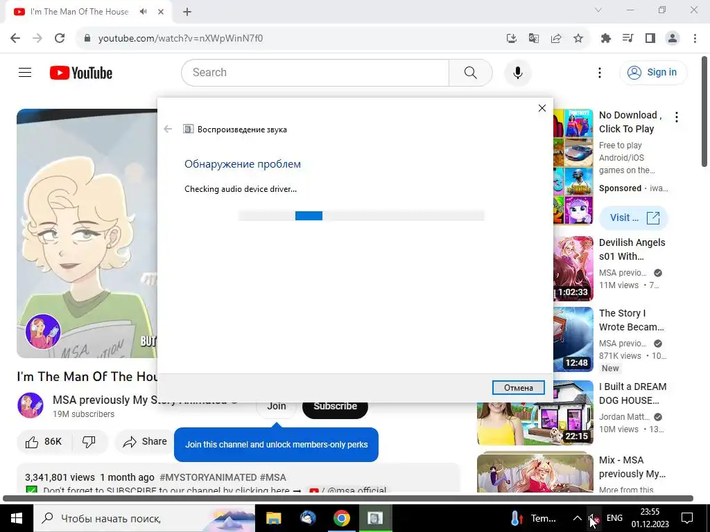The height and width of the screenshot is (532, 710).
Task: Open Chrome extensions puzzle icon
Action: tap(605, 38)
